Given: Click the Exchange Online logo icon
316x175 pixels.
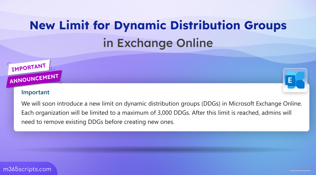Looking at the screenshot, I should [295, 80].
